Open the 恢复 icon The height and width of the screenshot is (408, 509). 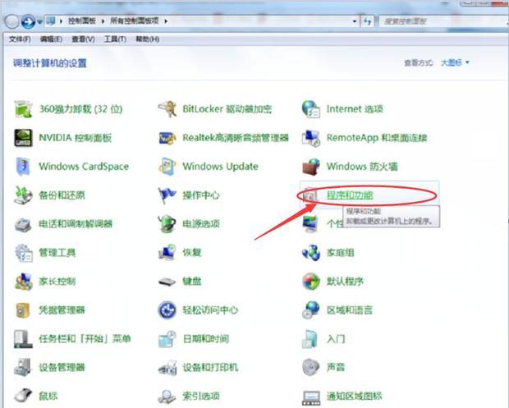point(167,253)
